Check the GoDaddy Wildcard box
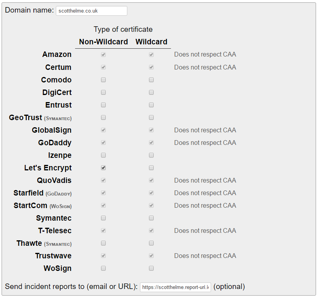 click(151, 143)
